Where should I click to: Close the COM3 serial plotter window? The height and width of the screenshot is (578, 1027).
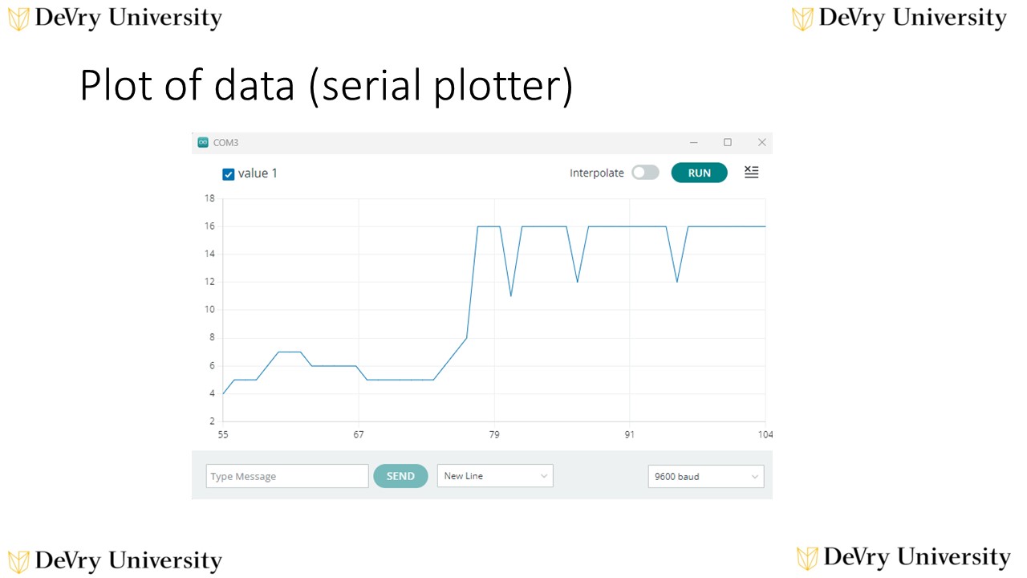762,142
